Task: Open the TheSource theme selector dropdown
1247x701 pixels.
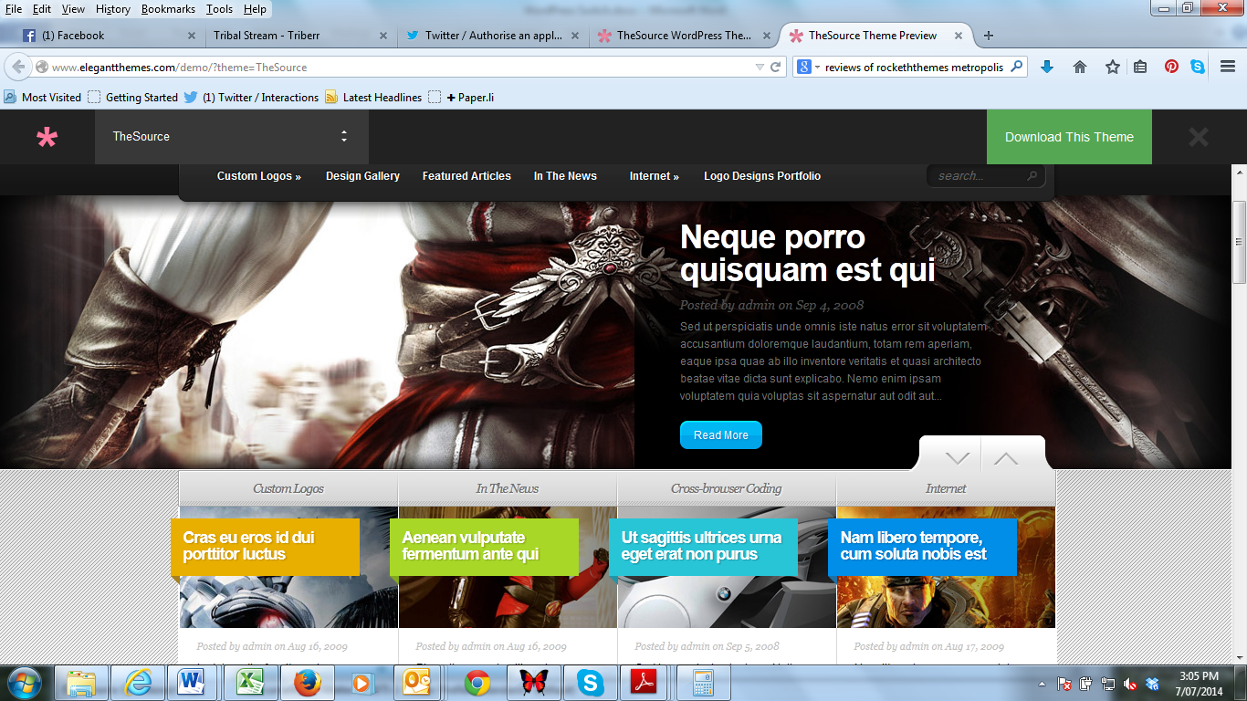Action: [232, 137]
